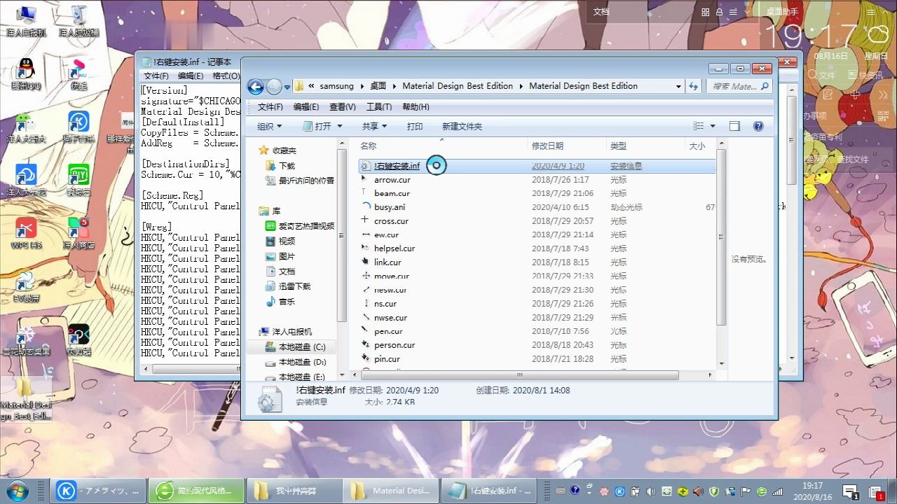The height and width of the screenshot is (504, 897).
Task: Select the busy.ani animated cursor icon
Action: (x=364, y=207)
